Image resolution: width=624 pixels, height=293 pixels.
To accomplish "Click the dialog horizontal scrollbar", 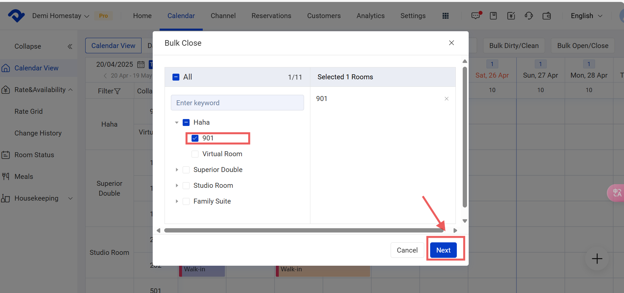I will pyautogui.click(x=303, y=231).
